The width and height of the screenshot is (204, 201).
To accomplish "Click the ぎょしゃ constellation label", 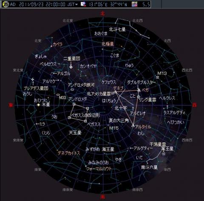I will click(x=41, y=56).
